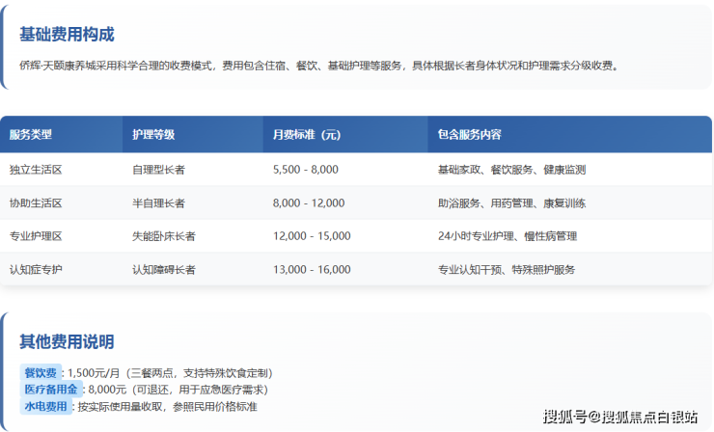Select the 协助生活区 row label
Viewport: 714px width, 432px height.
point(36,203)
